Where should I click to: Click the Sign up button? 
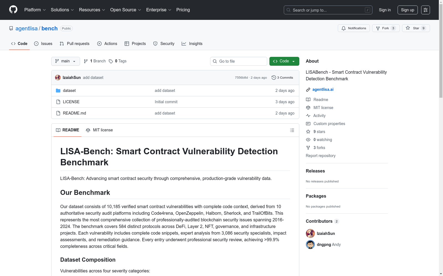click(x=408, y=10)
